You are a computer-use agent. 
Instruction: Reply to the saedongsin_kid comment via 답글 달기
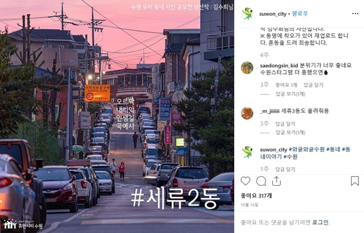coord(313,85)
